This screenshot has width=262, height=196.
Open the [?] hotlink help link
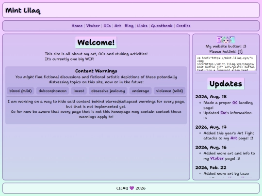click(240, 51)
